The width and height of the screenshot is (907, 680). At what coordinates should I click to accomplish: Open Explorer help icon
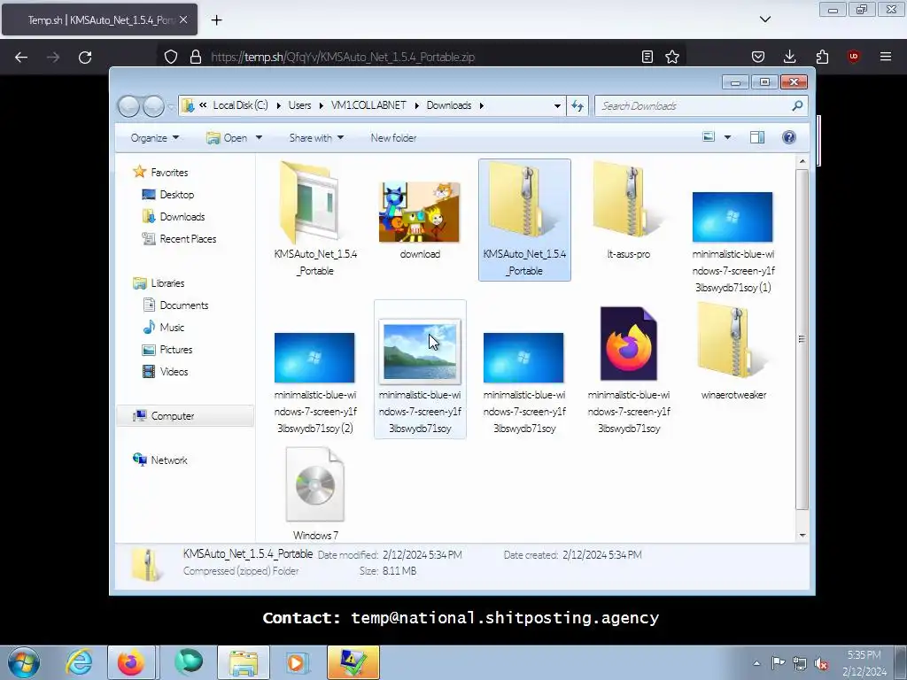point(789,137)
